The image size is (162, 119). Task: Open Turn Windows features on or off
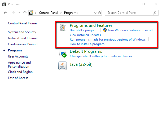point(130,30)
